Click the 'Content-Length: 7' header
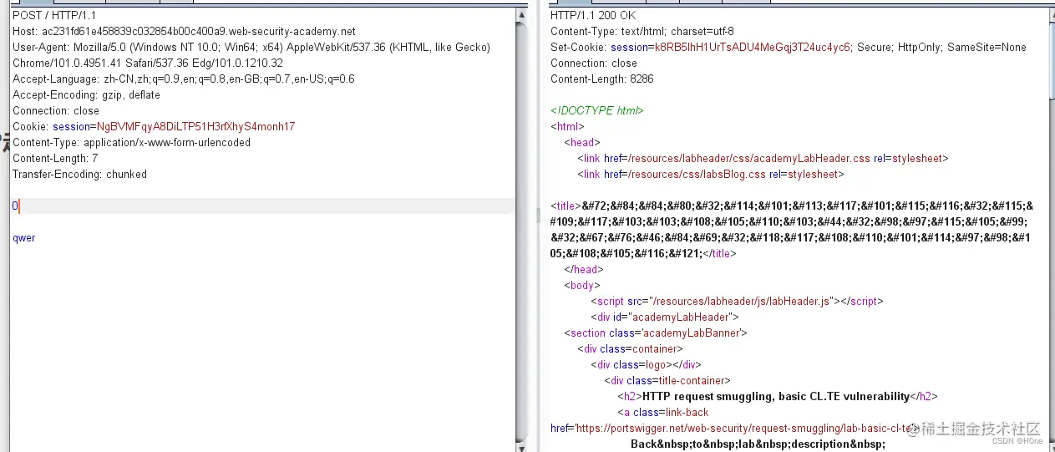1055x452 pixels. (x=55, y=159)
